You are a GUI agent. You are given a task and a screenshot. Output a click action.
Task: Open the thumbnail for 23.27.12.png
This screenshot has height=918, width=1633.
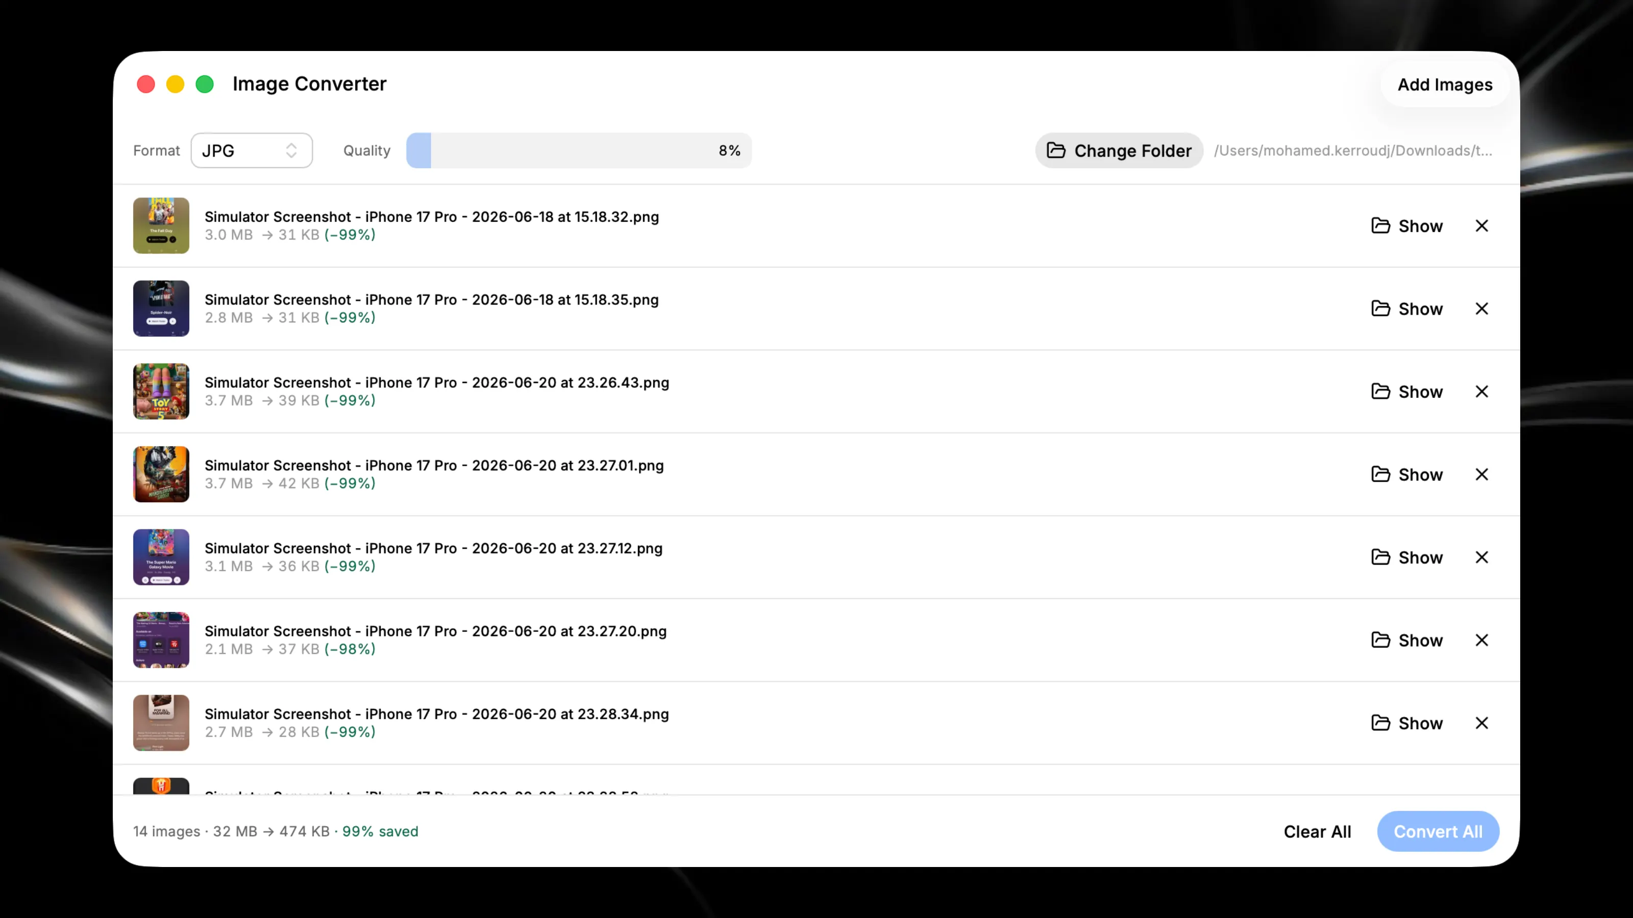(x=161, y=557)
